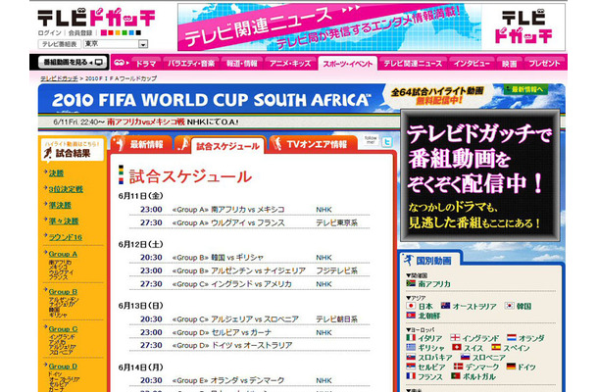The image size is (598, 392).
Task: Open the Group C results link
Action: [63, 329]
